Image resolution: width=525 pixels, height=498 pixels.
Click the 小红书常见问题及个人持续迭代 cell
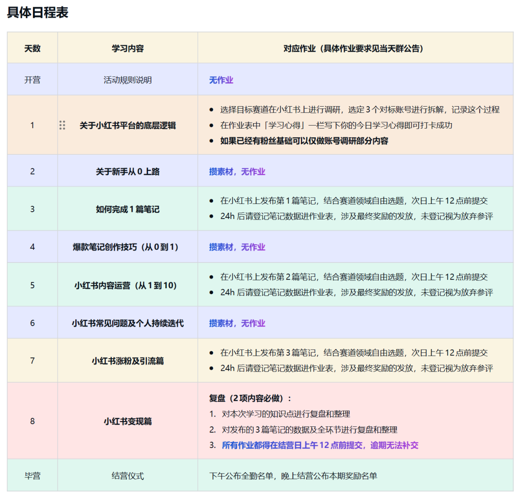click(127, 323)
